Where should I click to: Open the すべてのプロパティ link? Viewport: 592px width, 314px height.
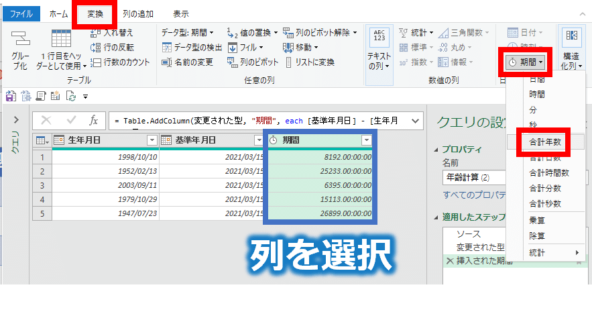475,195
